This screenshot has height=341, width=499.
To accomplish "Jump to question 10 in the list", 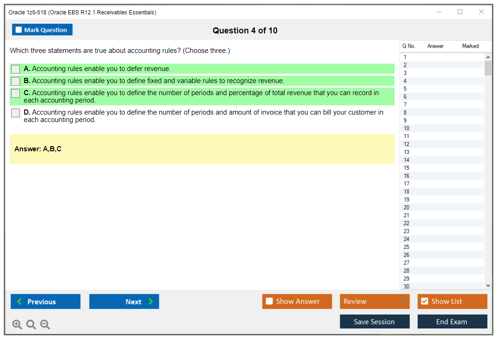I will [407, 129].
